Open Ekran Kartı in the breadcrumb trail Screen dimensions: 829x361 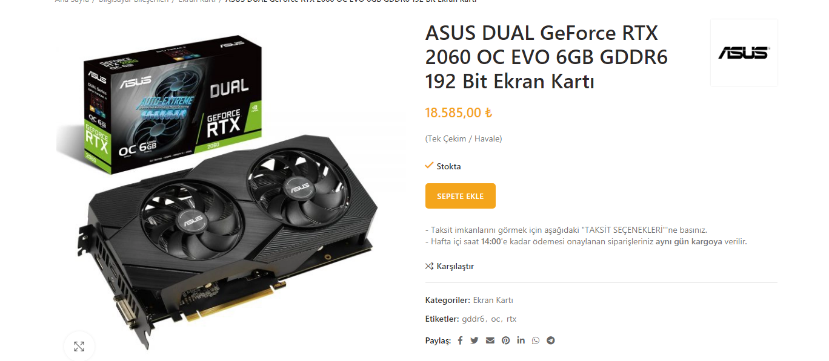(197, 1)
